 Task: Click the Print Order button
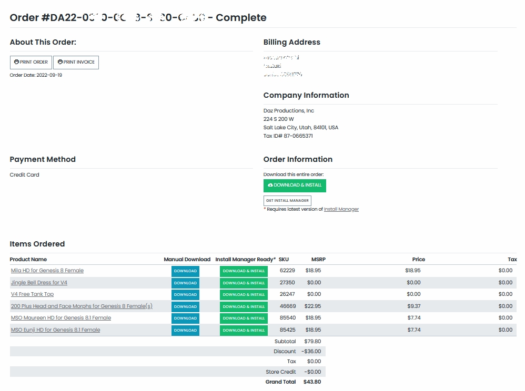[x=31, y=63]
